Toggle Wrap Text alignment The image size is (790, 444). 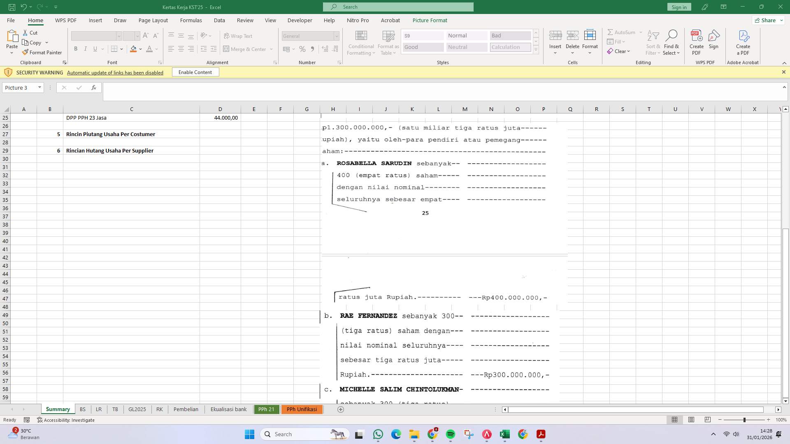(239, 36)
